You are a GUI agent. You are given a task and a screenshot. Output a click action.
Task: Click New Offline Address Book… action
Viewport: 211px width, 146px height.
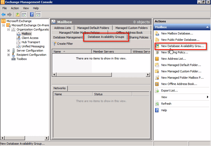tap(179, 84)
